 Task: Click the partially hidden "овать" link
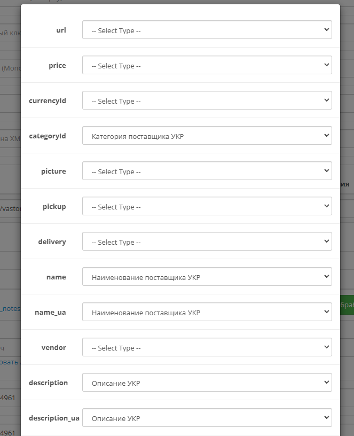click(9, 362)
